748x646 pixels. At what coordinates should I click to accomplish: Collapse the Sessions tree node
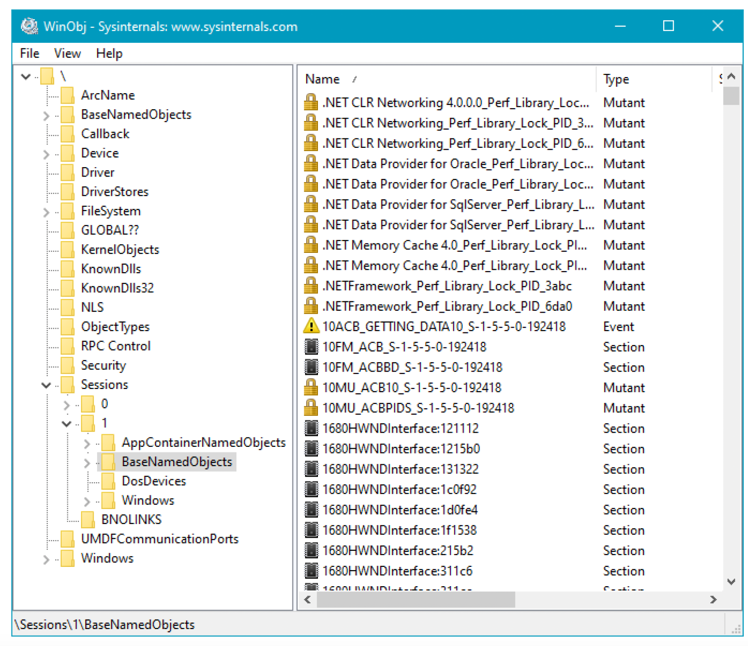tap(46, 385)
